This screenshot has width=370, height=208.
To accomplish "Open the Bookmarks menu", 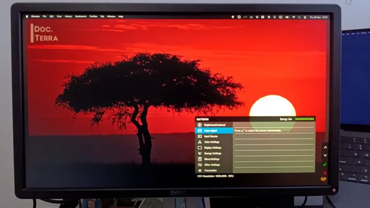I will pos(81,16).
